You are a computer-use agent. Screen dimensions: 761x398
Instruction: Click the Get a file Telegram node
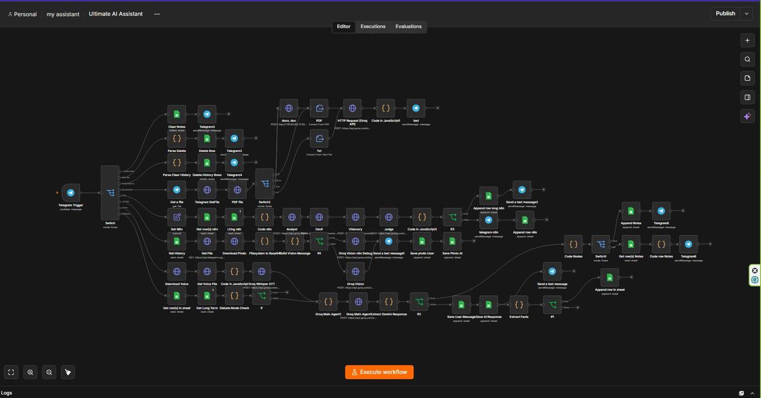(x=177, y=189)
